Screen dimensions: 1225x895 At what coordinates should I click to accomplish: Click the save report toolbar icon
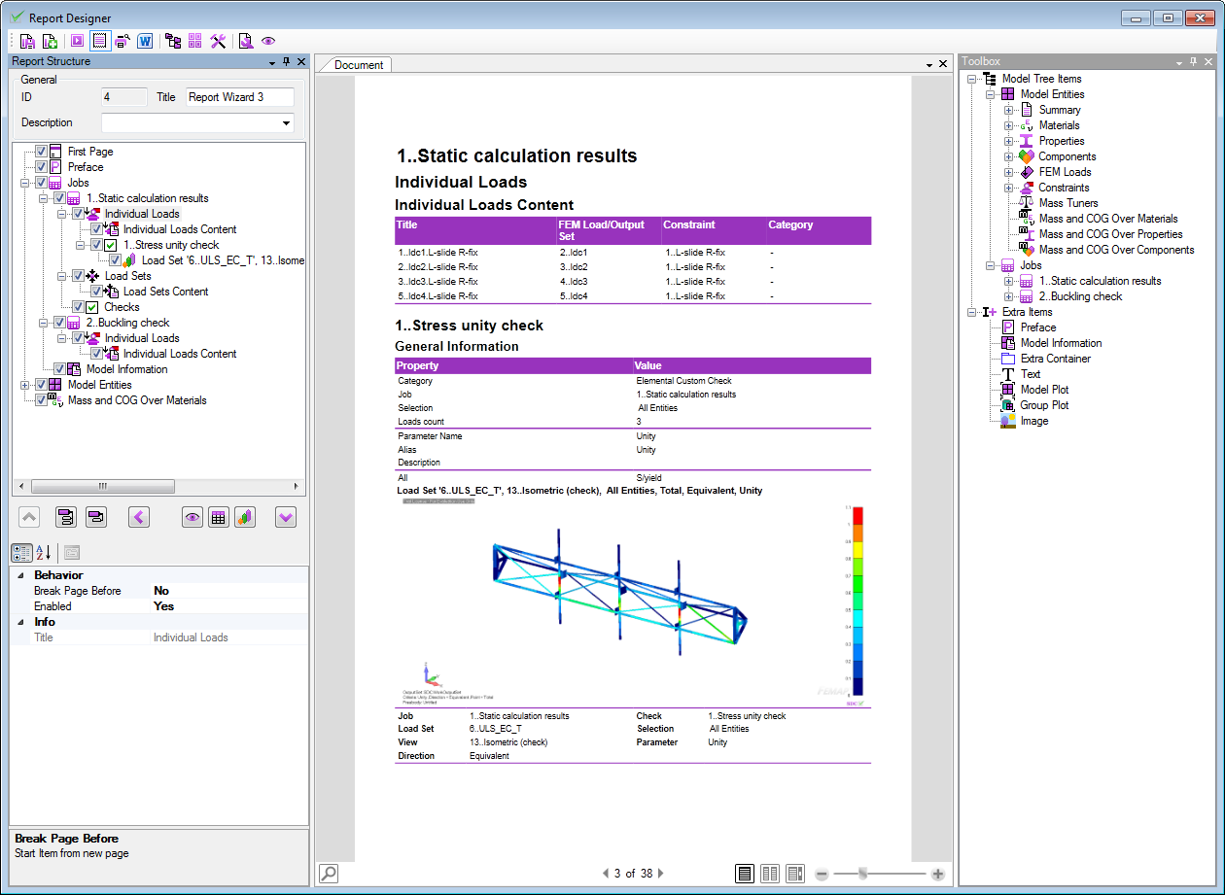click(x=27, y=41)
